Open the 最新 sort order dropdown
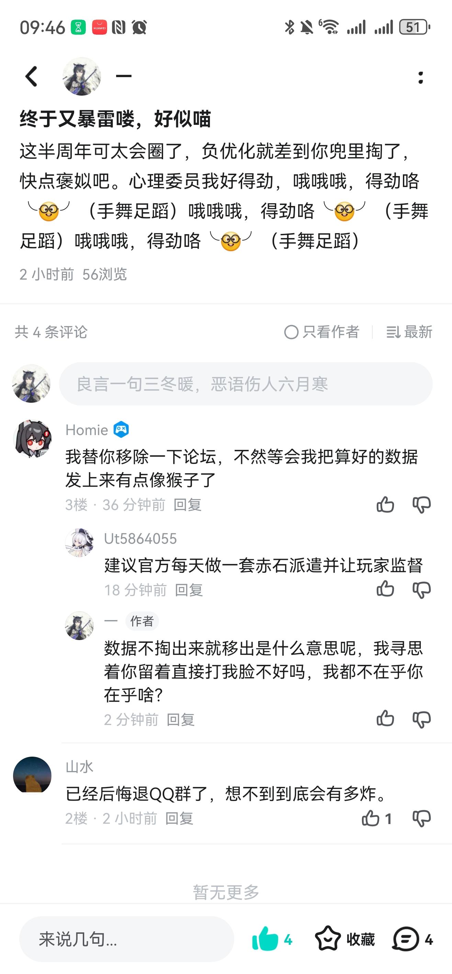This screenshot has height=974, width=452. tap(409, 332)
